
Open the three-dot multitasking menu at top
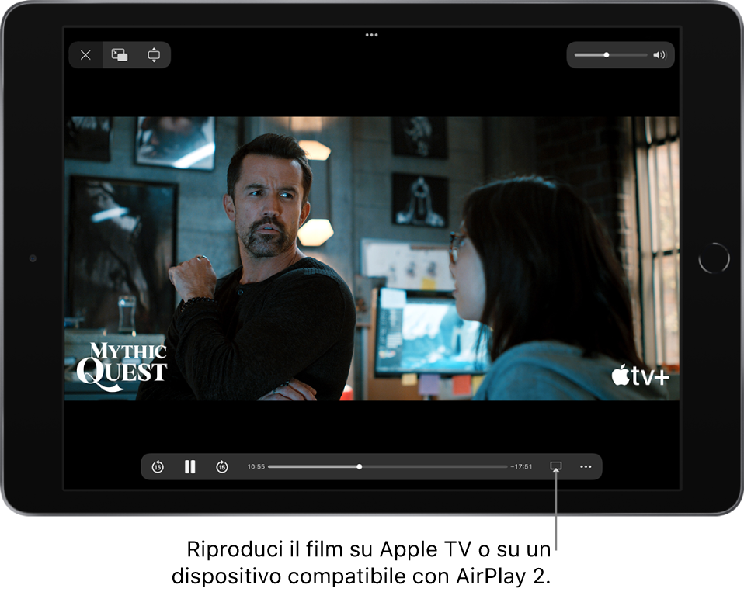(371, 35)
